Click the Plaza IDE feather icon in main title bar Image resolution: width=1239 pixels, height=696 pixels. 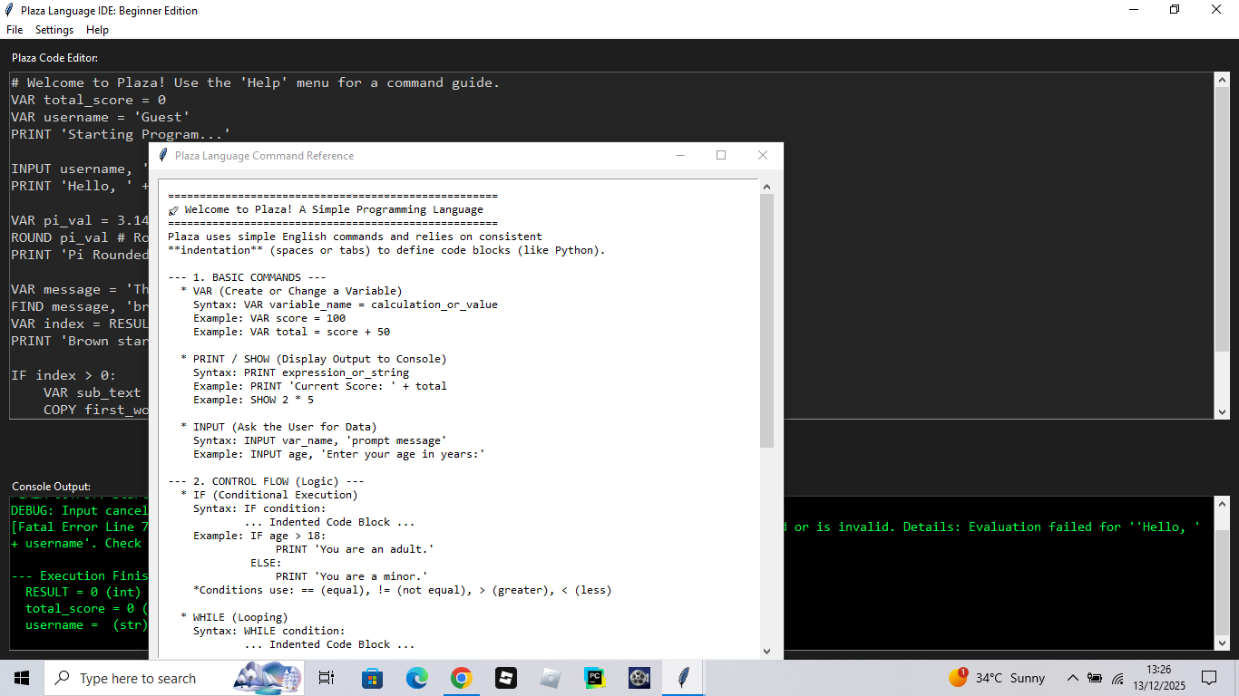click(x=10, y=10)
